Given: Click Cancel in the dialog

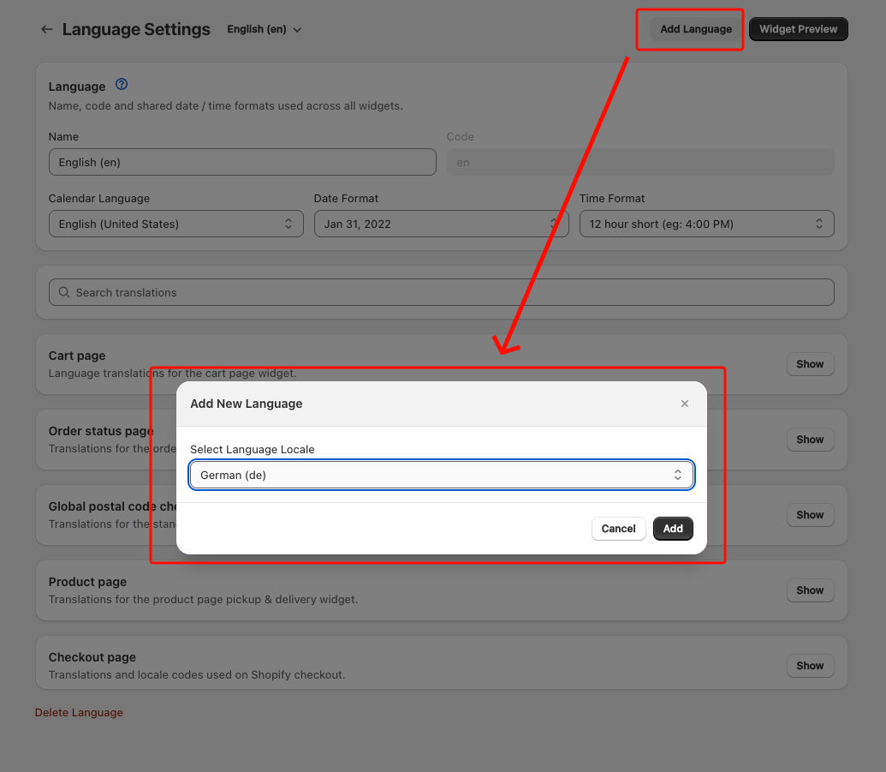Looking at the screenshot, I should click(618, 529).
